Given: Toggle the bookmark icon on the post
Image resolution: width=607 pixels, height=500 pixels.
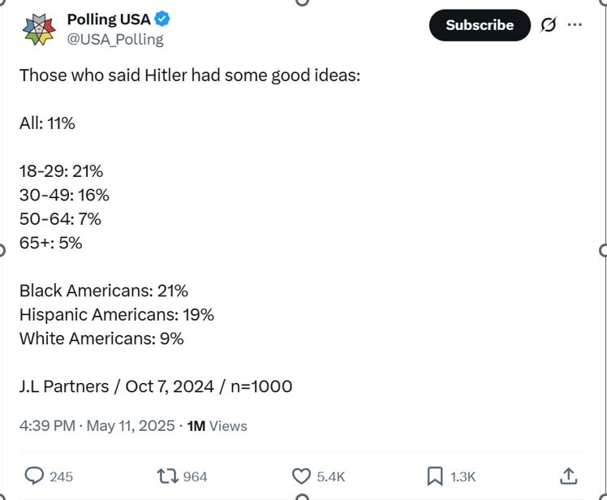Looking at the screenshot, I should 434,476.
